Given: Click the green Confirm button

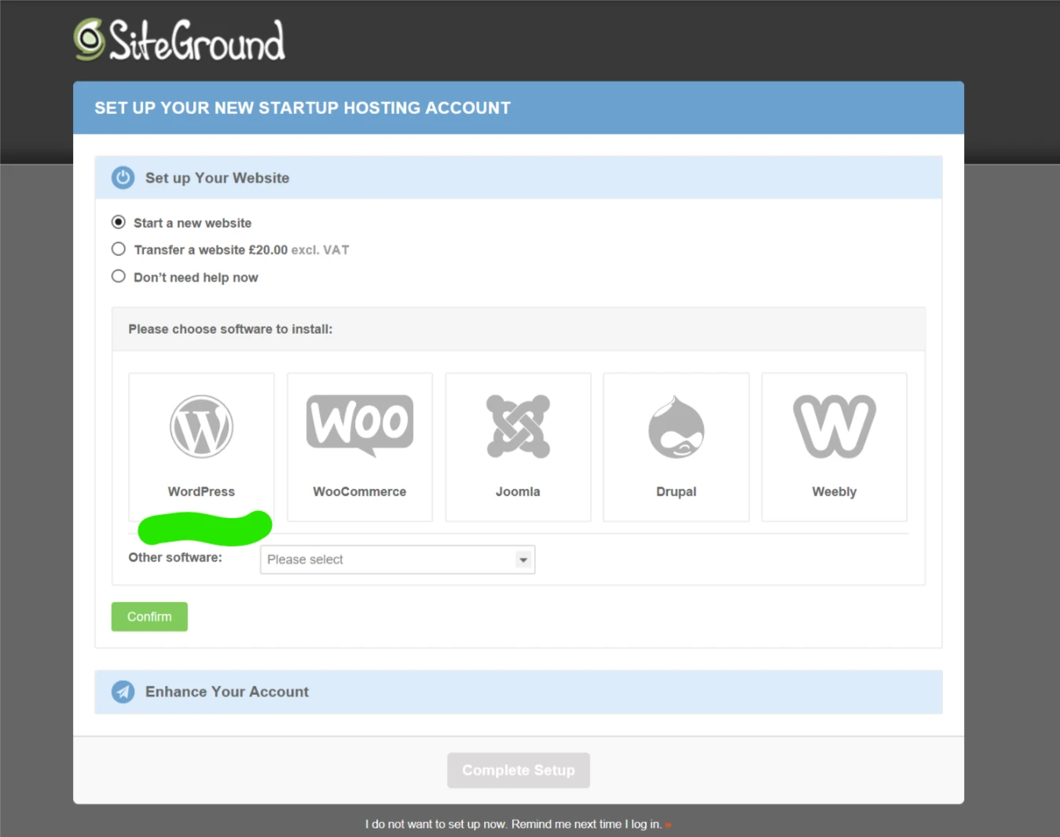Looking at the screenshot, I should (149, 616).
